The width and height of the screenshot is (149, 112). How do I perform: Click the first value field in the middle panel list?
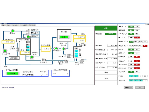(112, 45)
